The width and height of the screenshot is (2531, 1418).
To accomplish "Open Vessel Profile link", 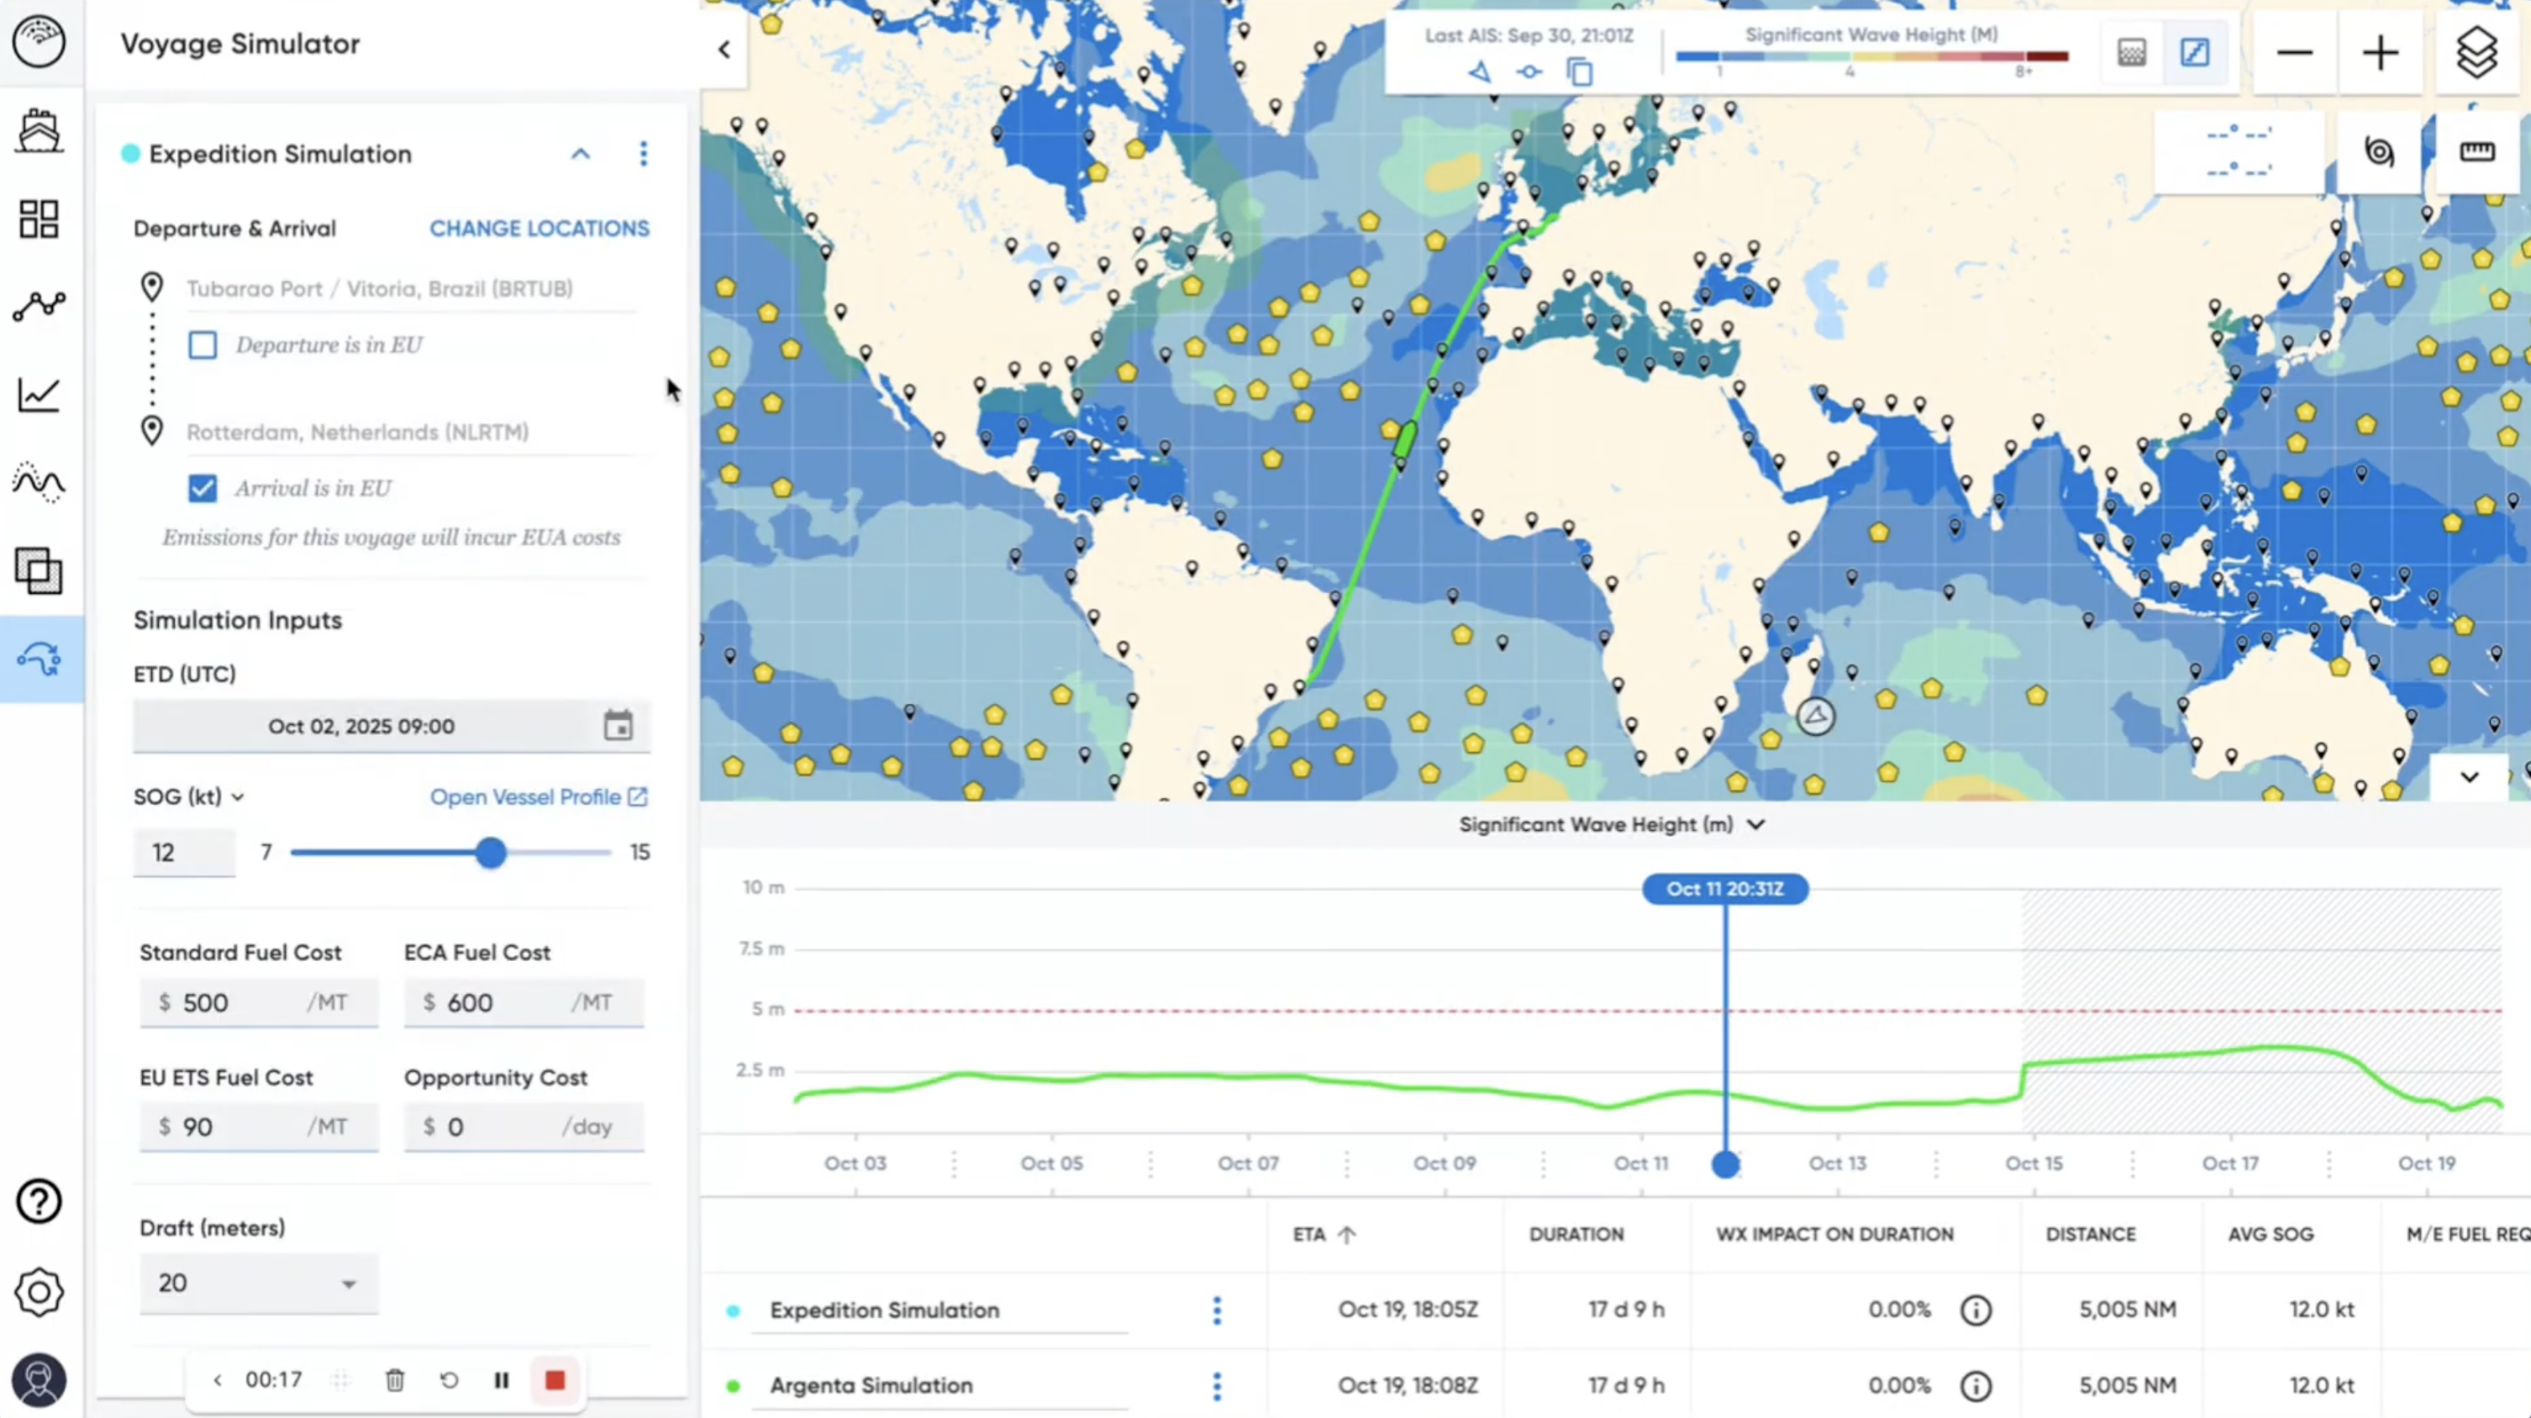I will click(539, 797).
